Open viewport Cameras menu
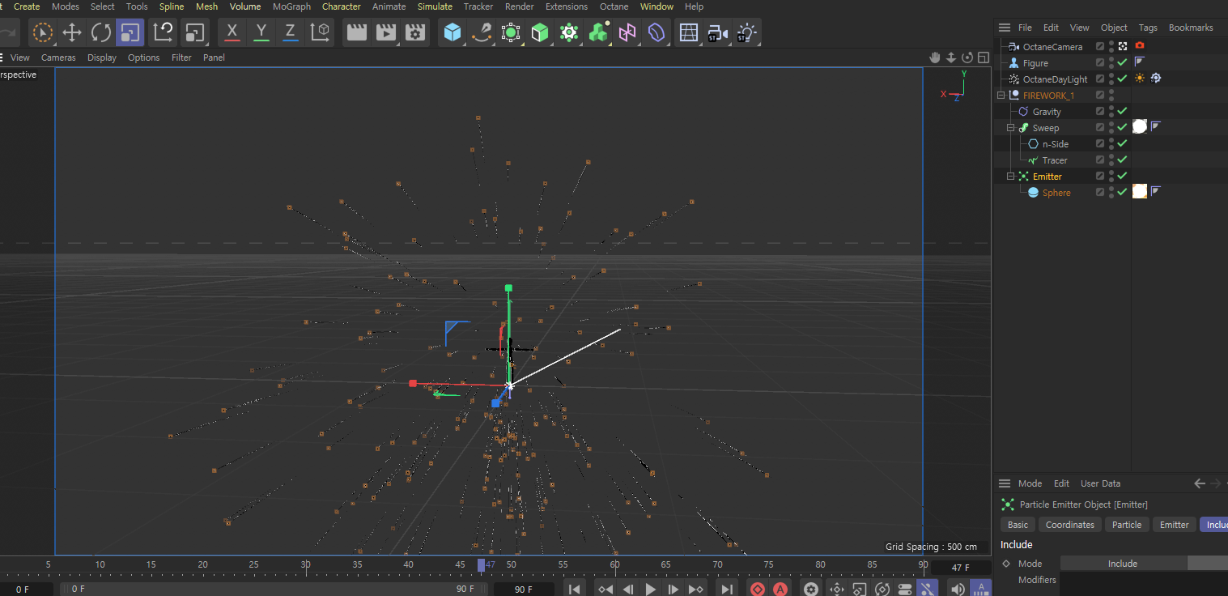This screenshot has height=596, width=1228. coord(58,57)
